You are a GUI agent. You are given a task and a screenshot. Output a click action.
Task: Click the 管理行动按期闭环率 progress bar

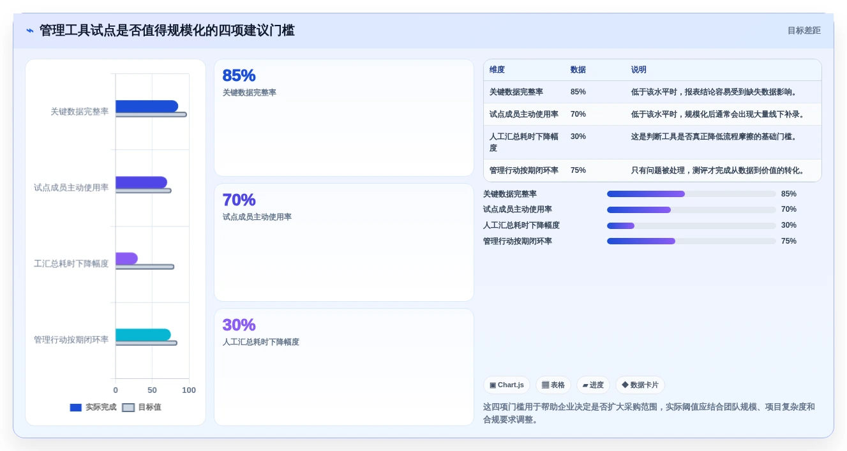coord(691,241)
